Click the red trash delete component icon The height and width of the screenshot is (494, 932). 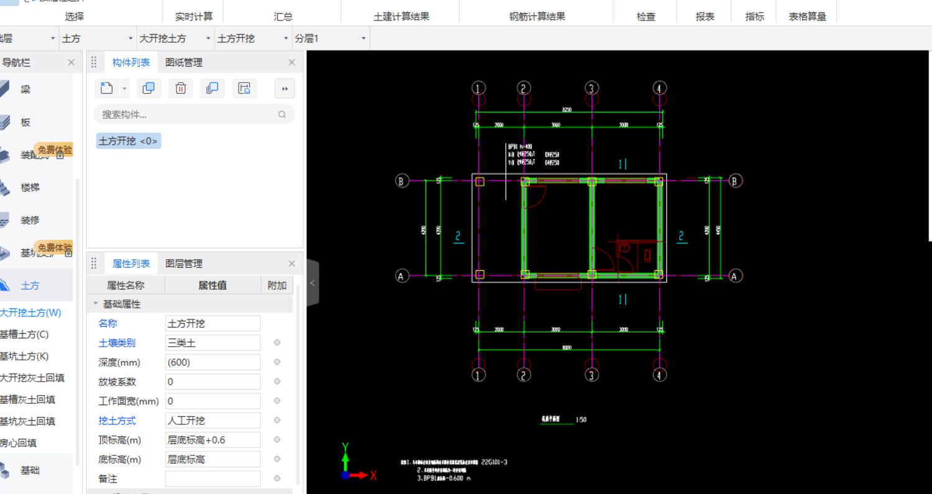pos(180,88)
